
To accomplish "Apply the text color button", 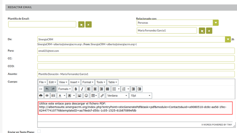I will (x=60, y=96).
